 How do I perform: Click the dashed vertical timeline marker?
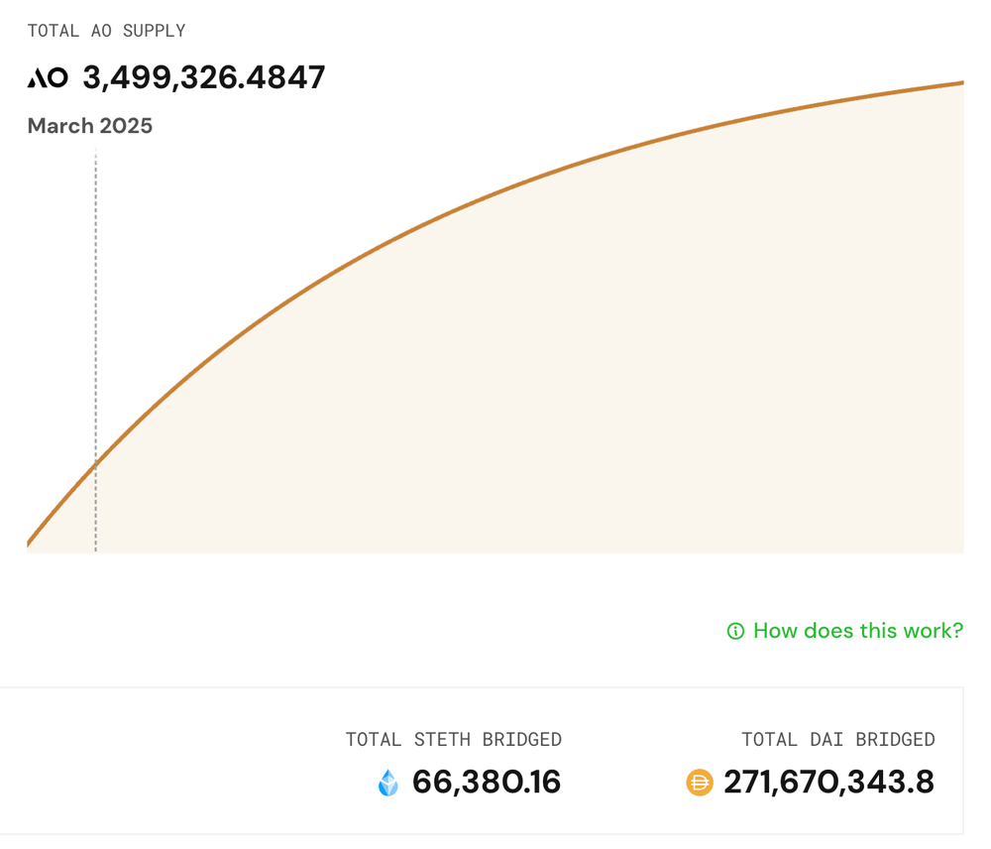coord(96,298)
